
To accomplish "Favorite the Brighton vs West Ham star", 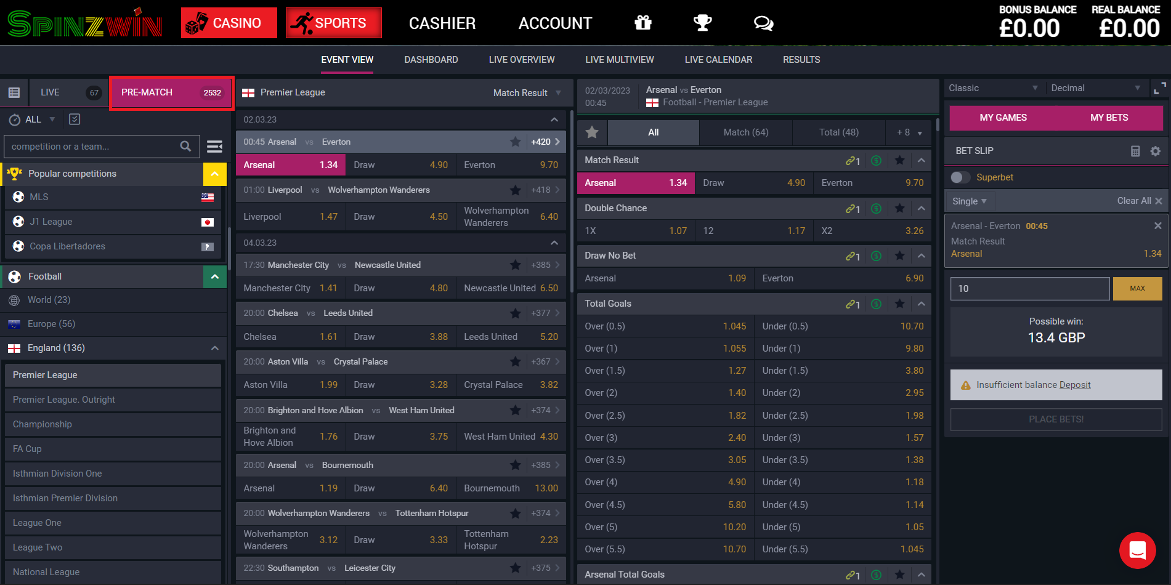I will coord(516,410).
